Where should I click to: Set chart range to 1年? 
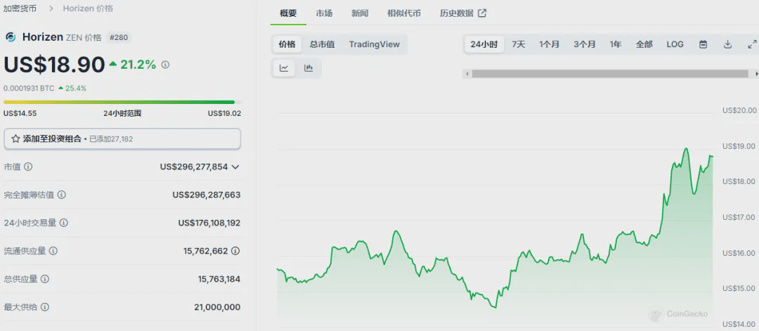click(616, 44)
